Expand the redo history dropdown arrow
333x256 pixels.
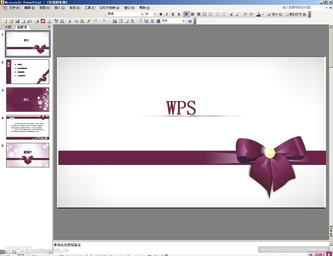click(x=109, y=21)
